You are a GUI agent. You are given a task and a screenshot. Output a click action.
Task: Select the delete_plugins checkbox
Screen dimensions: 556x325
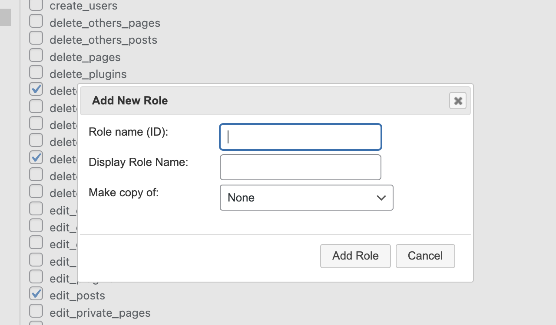36,72
